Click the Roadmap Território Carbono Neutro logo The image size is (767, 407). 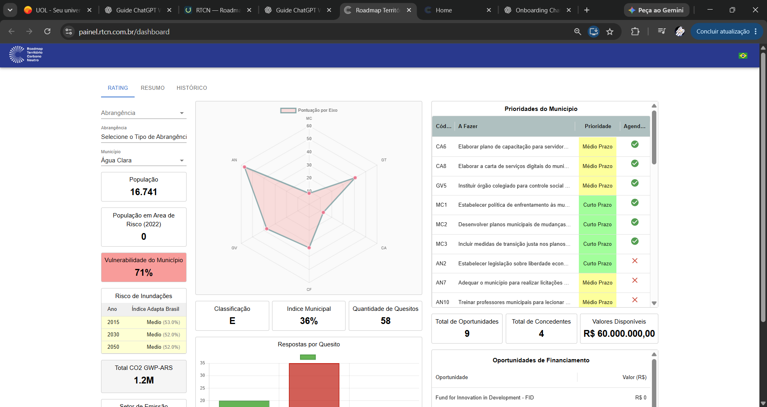(x=26, y=55)
